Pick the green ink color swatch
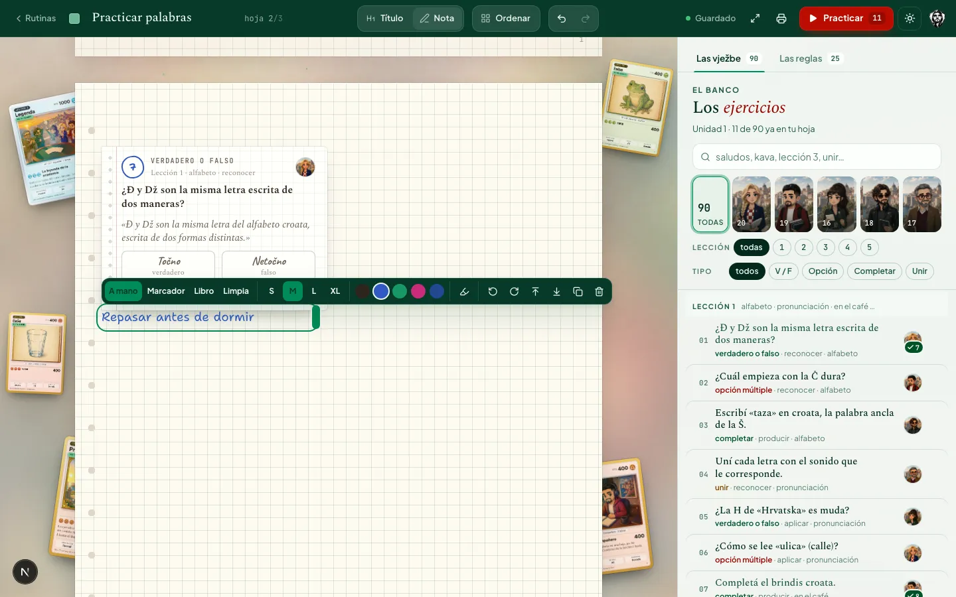This screenshot has height=597, width=956. click(400, 291)
